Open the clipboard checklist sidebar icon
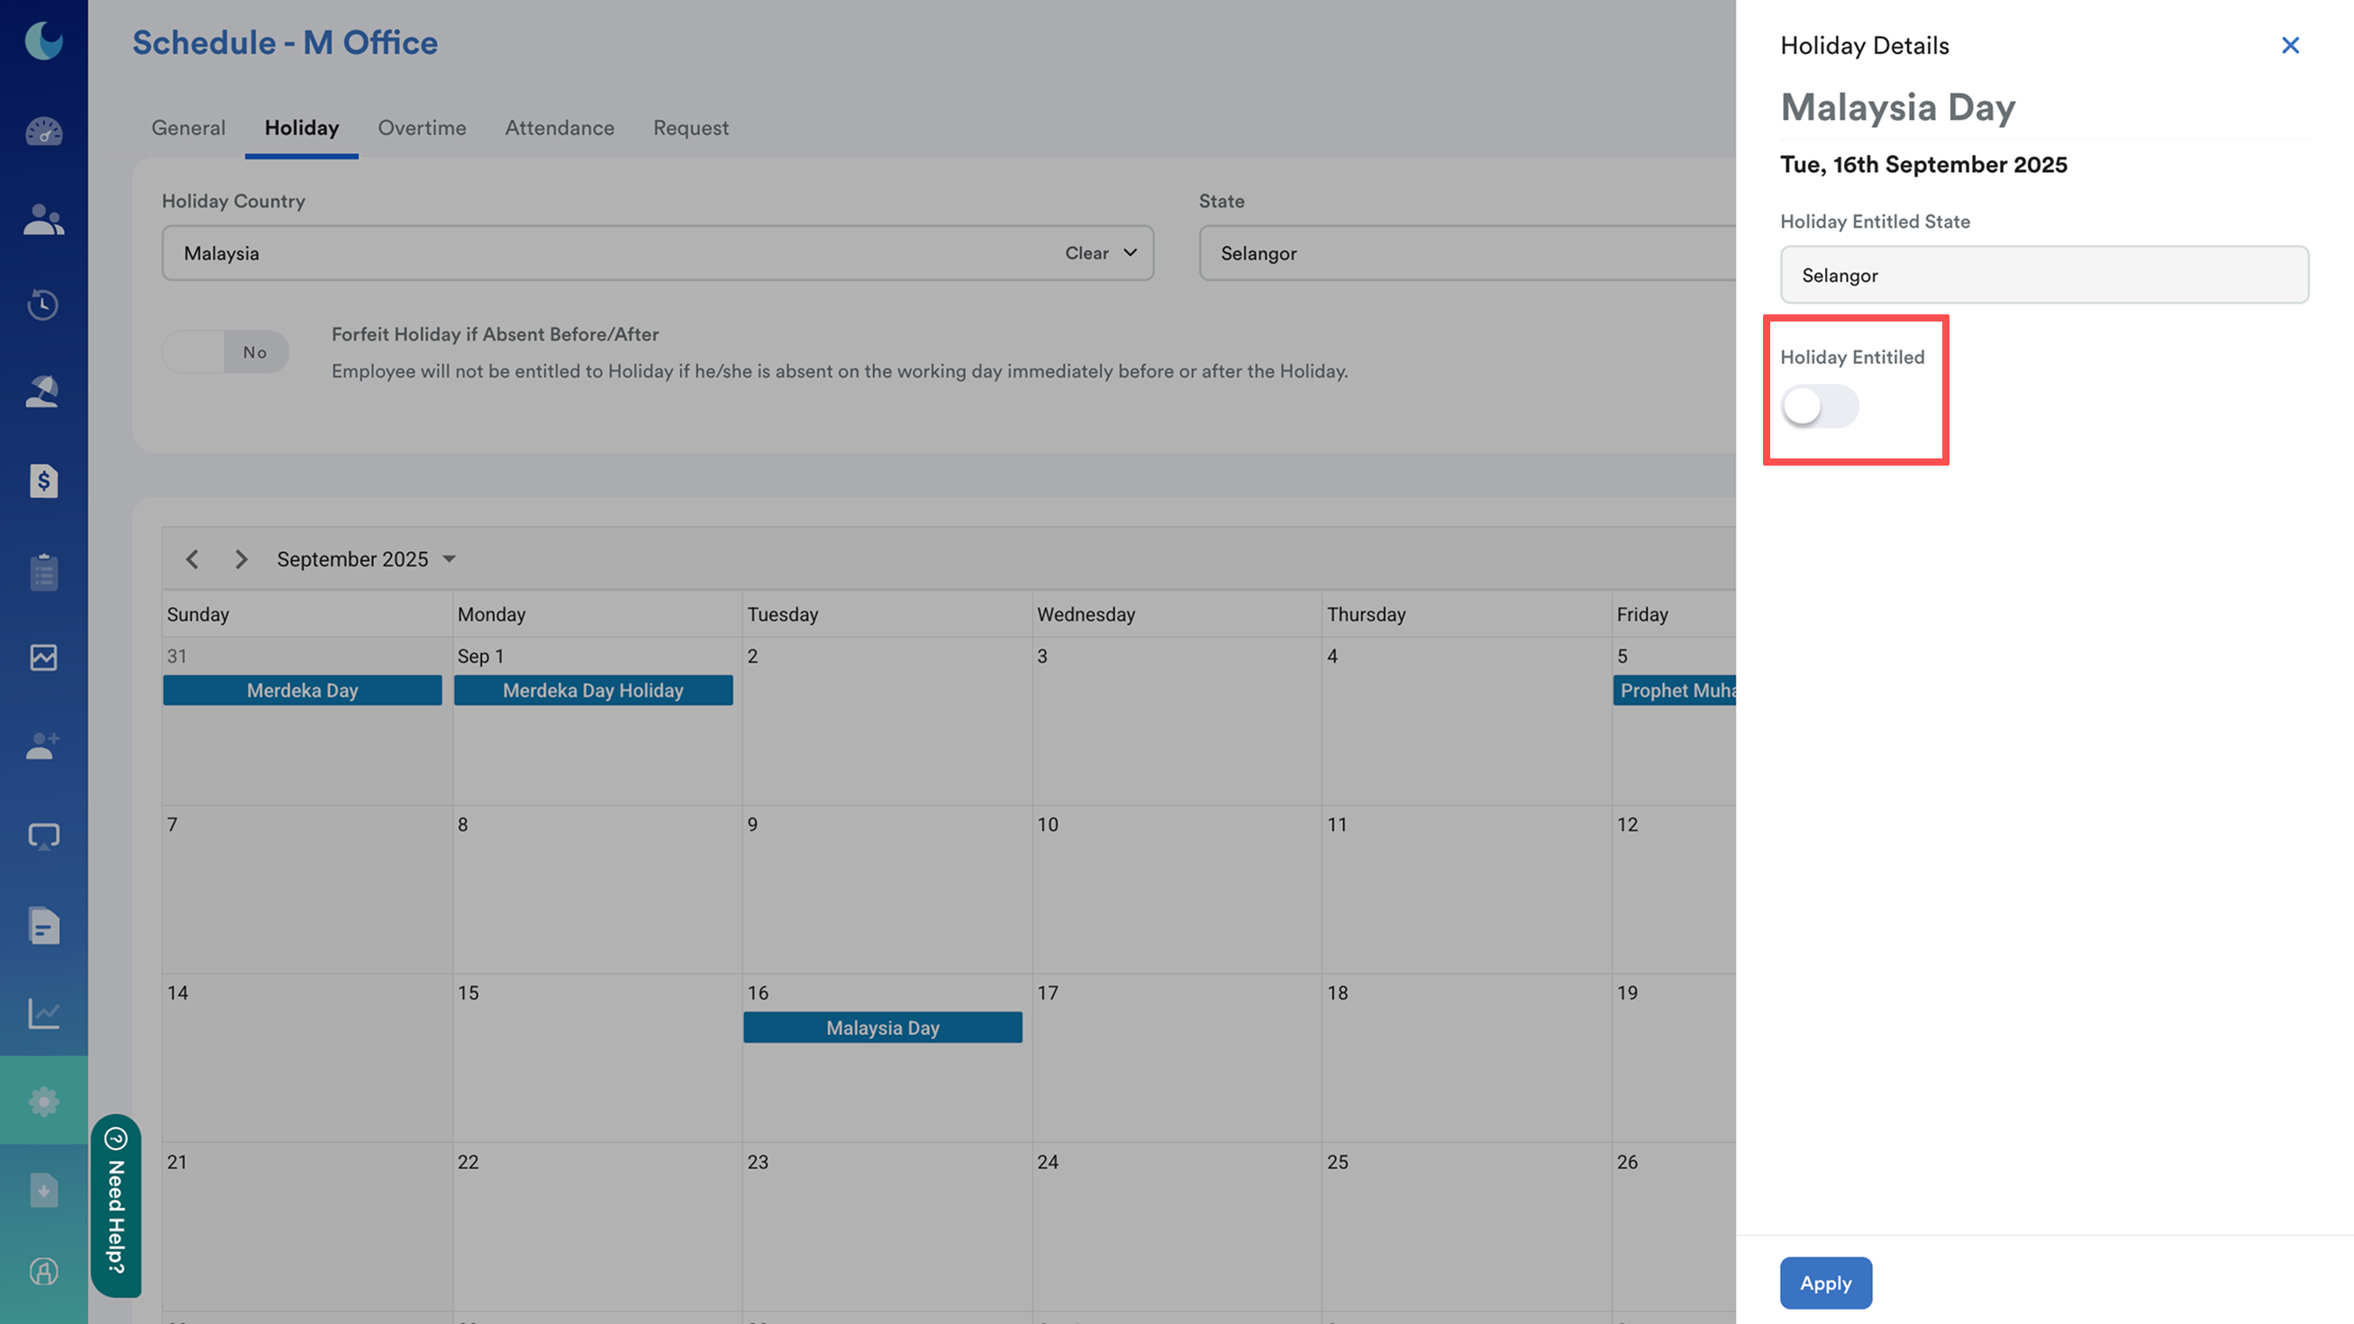 click(43, 572)
